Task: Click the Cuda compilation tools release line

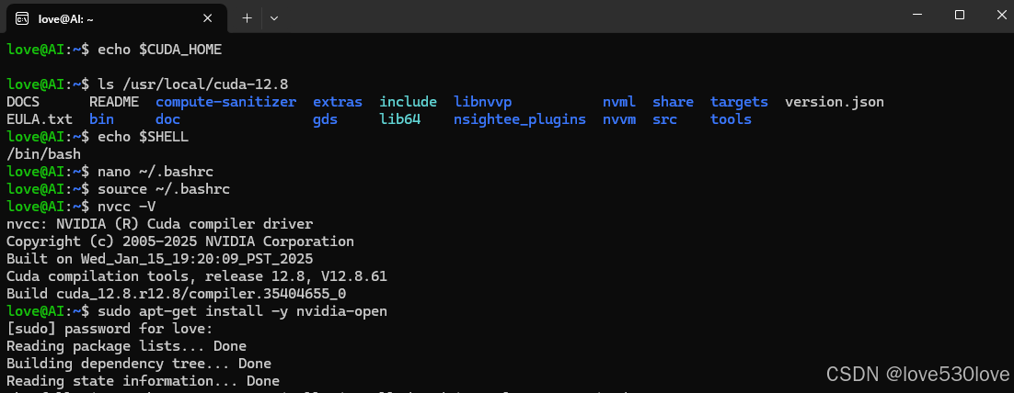Action: click(197, 276)
